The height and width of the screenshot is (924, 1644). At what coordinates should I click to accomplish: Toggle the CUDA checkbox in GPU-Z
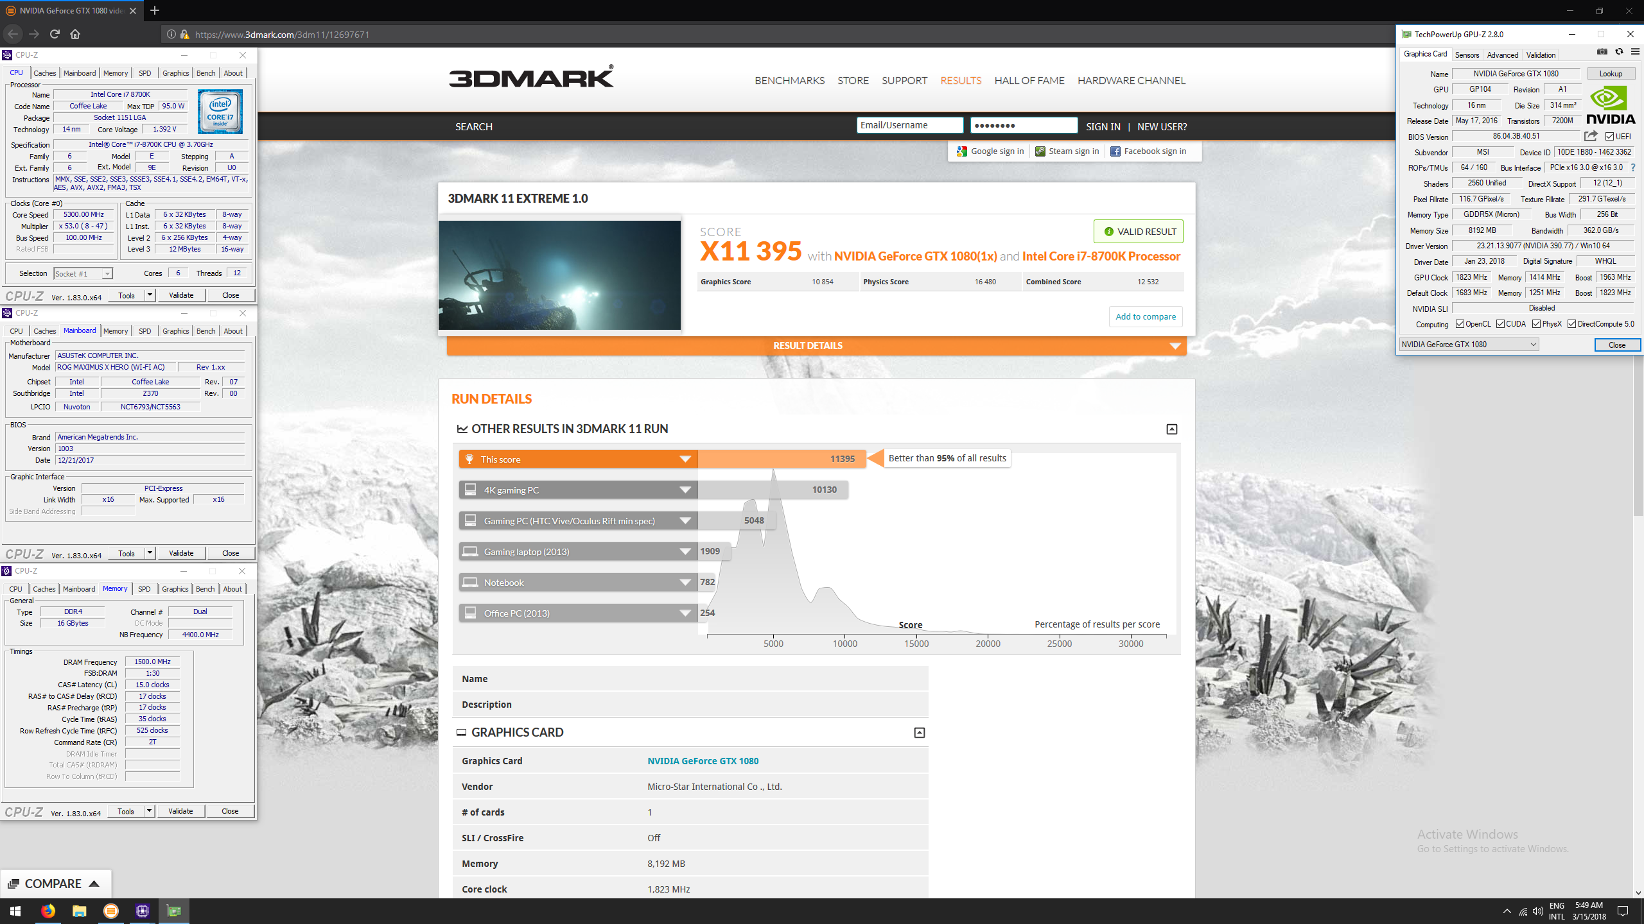coord(1500,324)
